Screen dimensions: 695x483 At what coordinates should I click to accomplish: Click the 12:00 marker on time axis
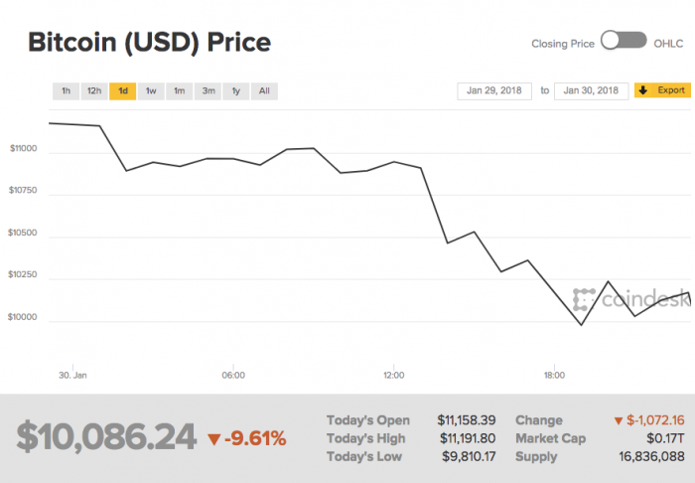pyautogui.click(x=393, y=376)
